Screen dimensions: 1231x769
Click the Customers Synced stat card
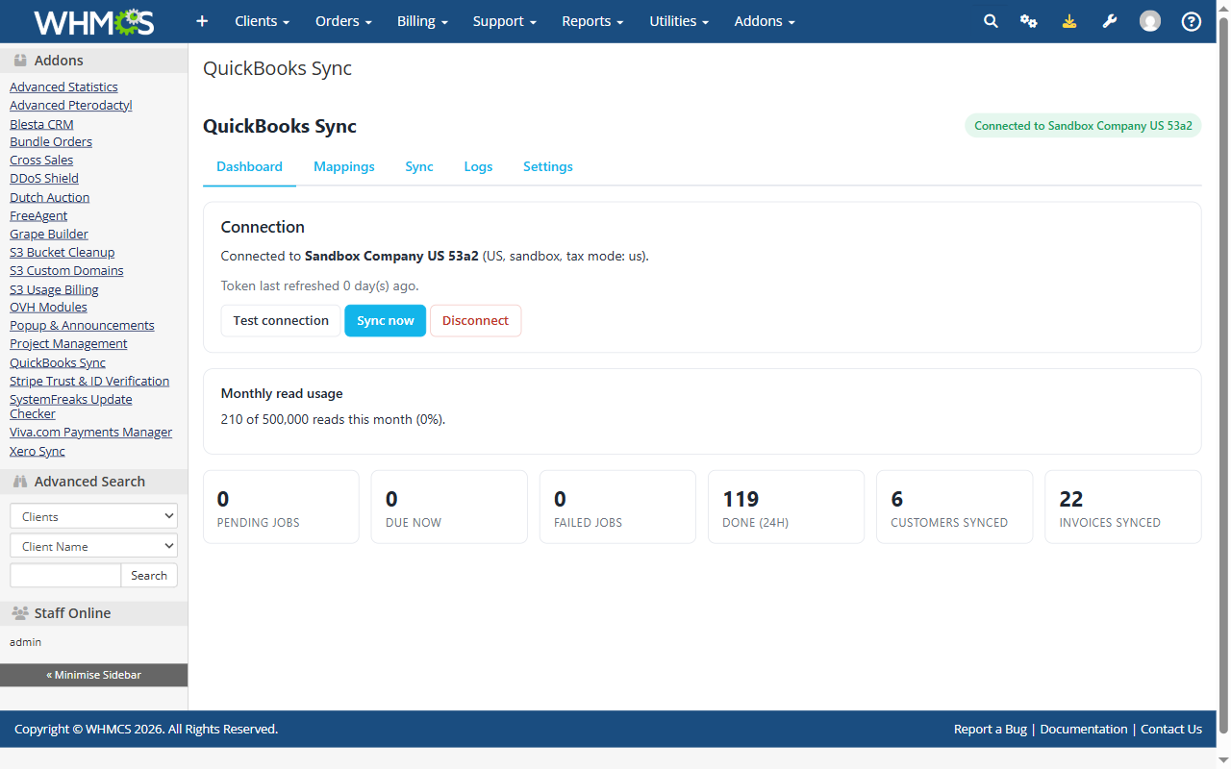[955, 507]
